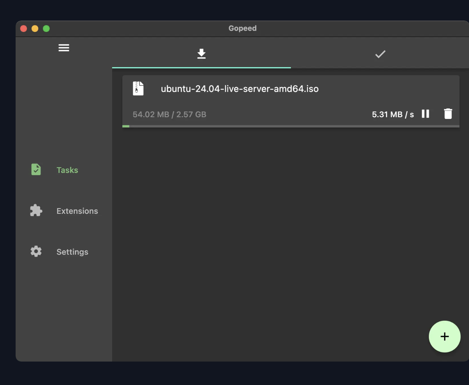
Task: Click the zip file icon of ubuntu task
Action: pos(138,88)
